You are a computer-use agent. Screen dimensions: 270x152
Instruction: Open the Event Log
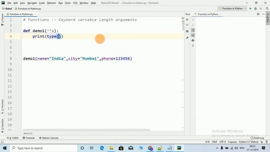[257, 138]
